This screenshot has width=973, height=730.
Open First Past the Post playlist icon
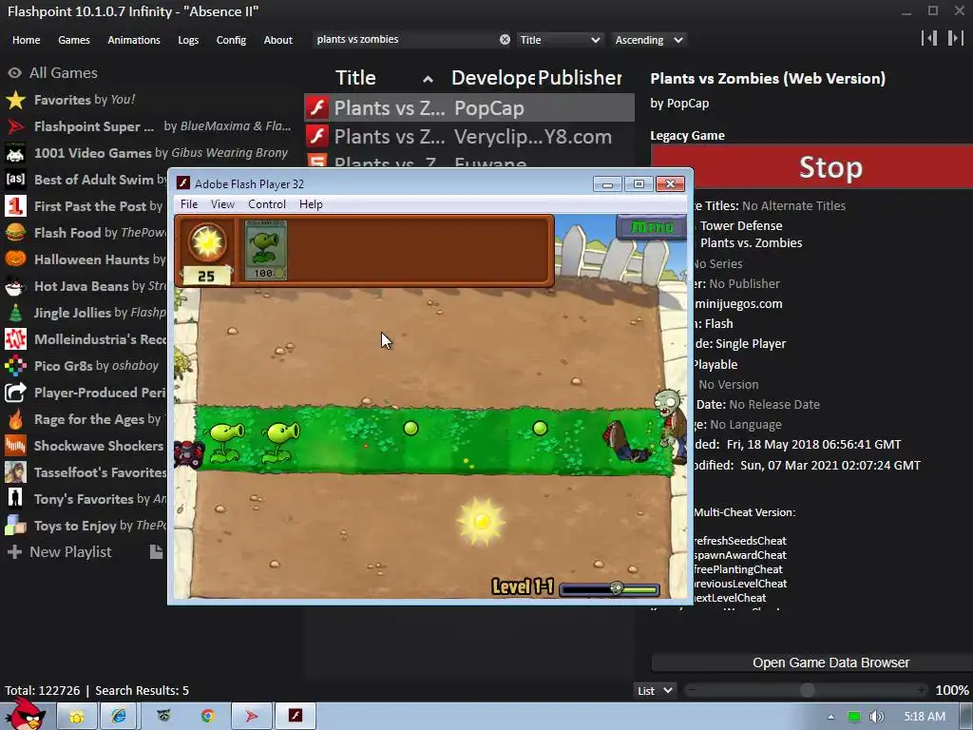click(x=15, y=206)
